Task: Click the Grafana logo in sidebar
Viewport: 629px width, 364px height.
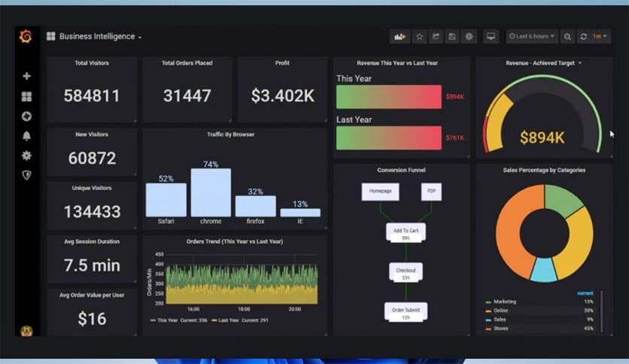Action: tap(26, 37)
